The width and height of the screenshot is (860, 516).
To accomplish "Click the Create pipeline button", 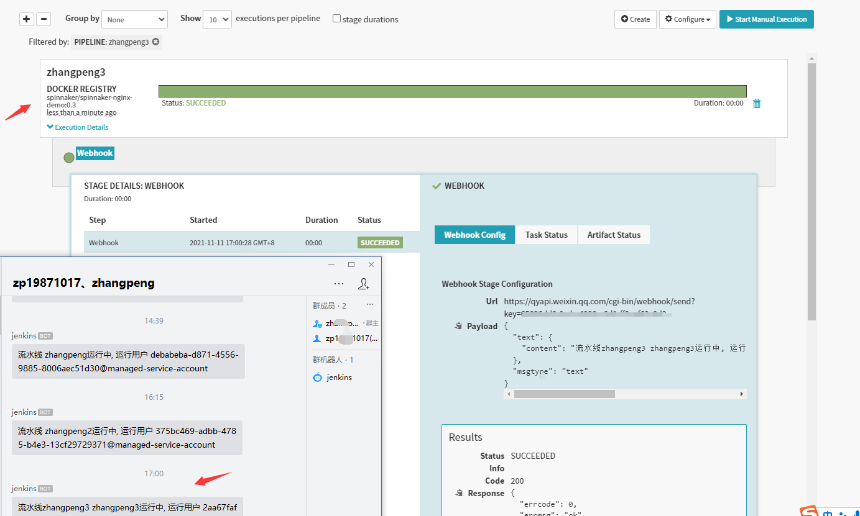I will 636,19.
